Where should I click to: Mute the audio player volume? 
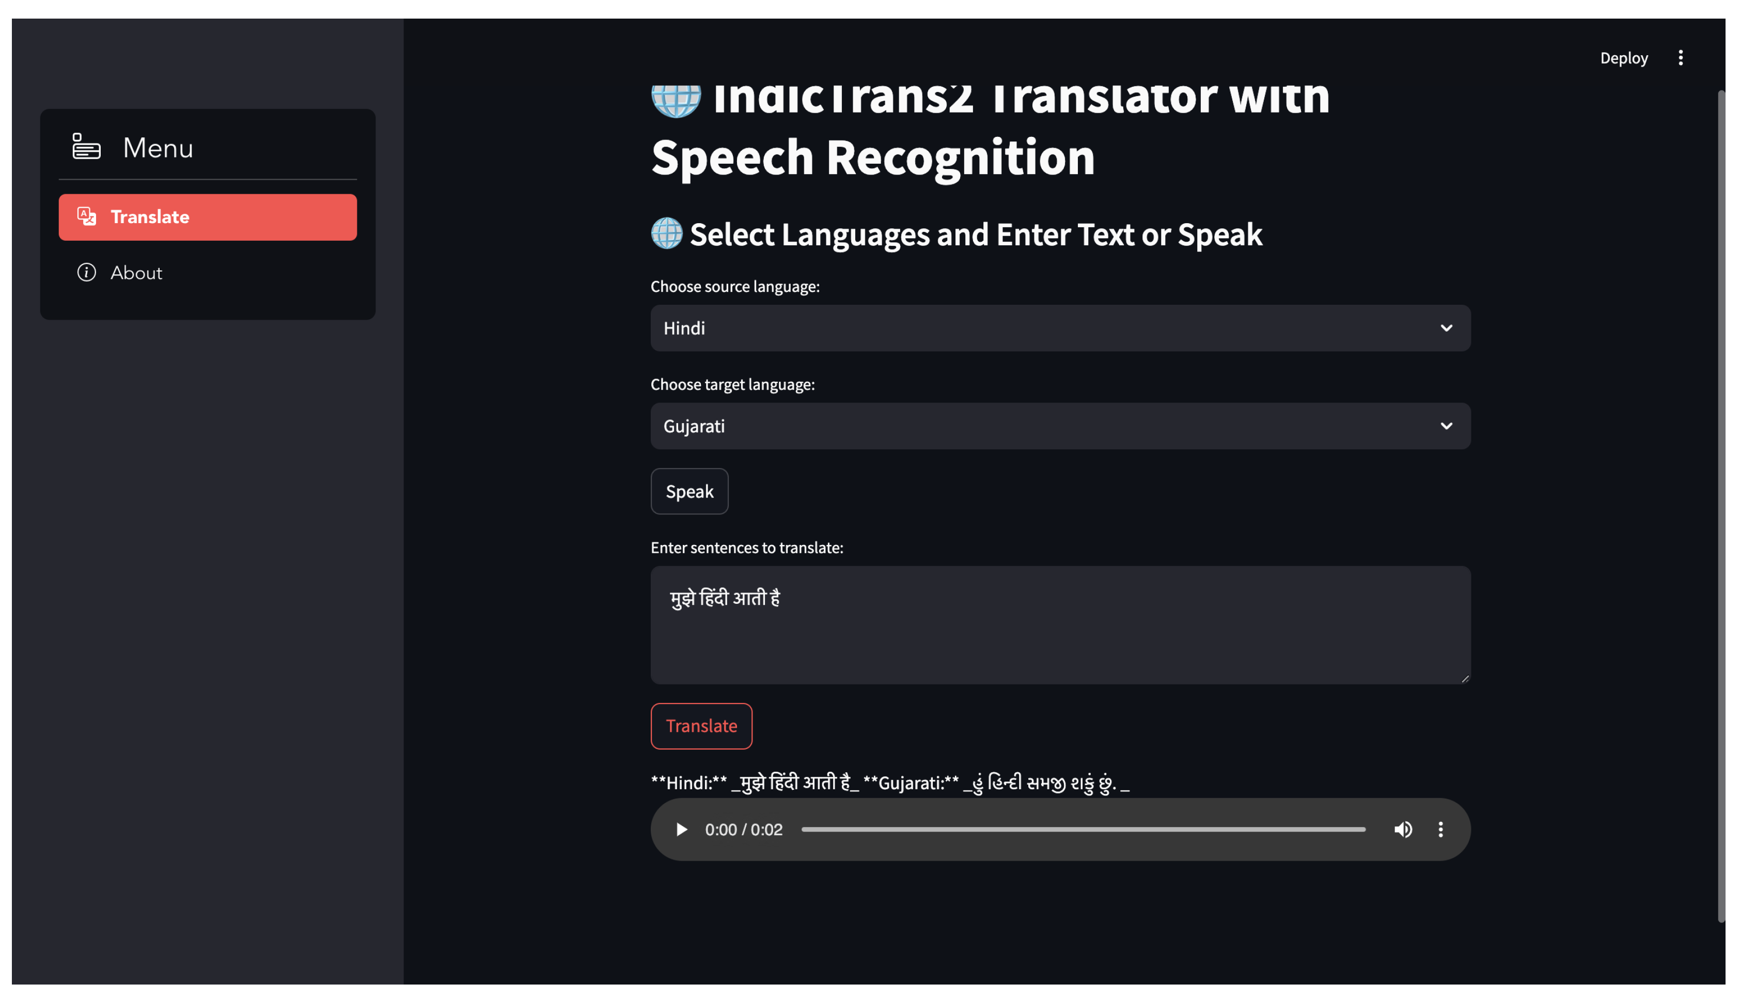(x=1403, y=830)
